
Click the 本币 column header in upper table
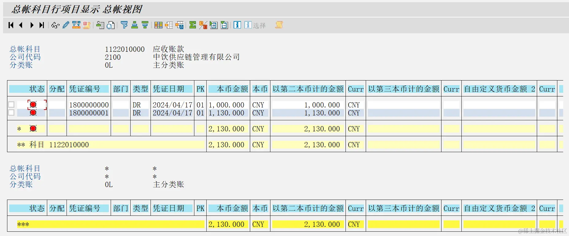click(x=260, y=89)
